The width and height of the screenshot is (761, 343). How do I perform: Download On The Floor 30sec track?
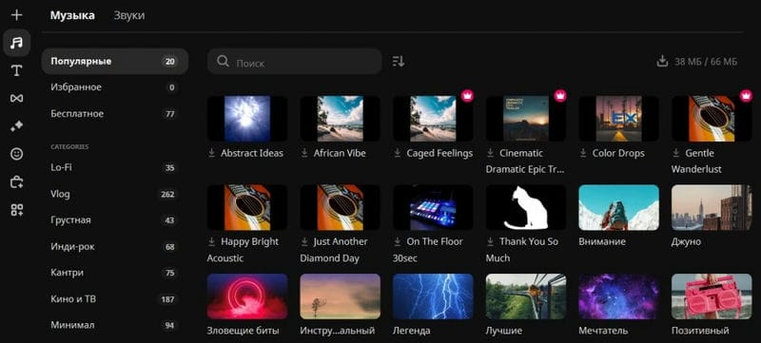(x=398, y=241)
